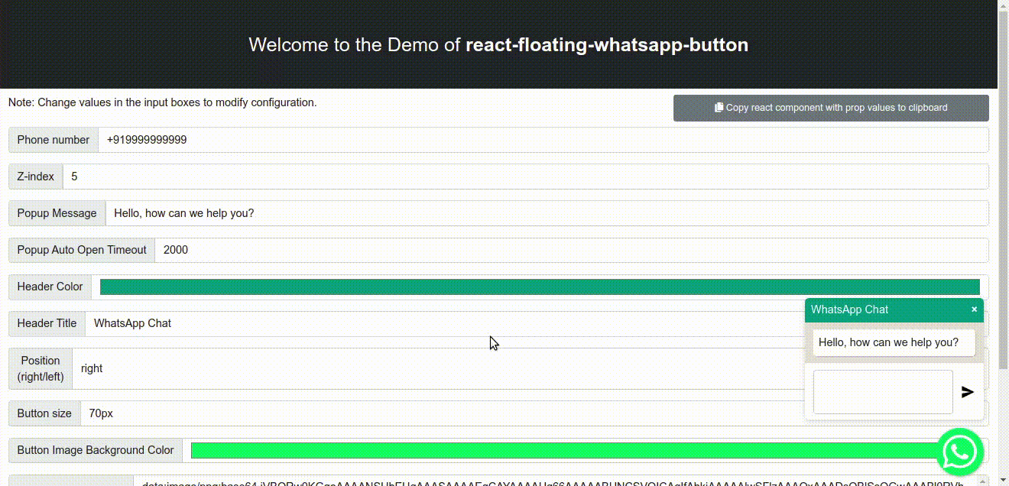The width and height of the screenshot is (1009, 486).
Task: Click 'WhatsApp Chat' popup header title
Action: (849, 309)
